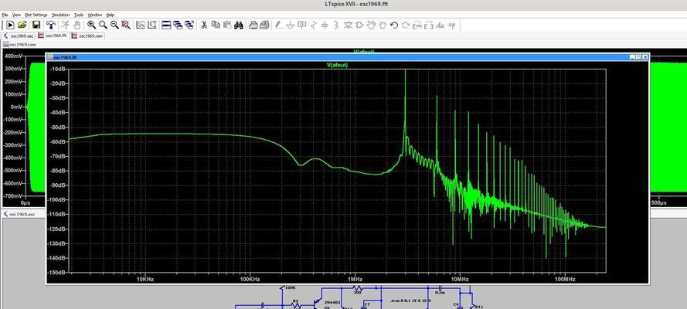Click the osc1969.asc schematic pane title
Screen dimensions: 687x309
(x=22, y=215)
